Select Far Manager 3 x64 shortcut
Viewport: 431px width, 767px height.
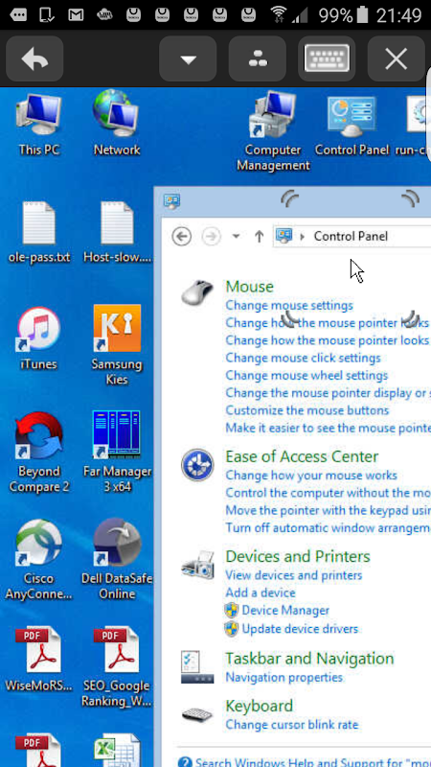click(117, 452)
